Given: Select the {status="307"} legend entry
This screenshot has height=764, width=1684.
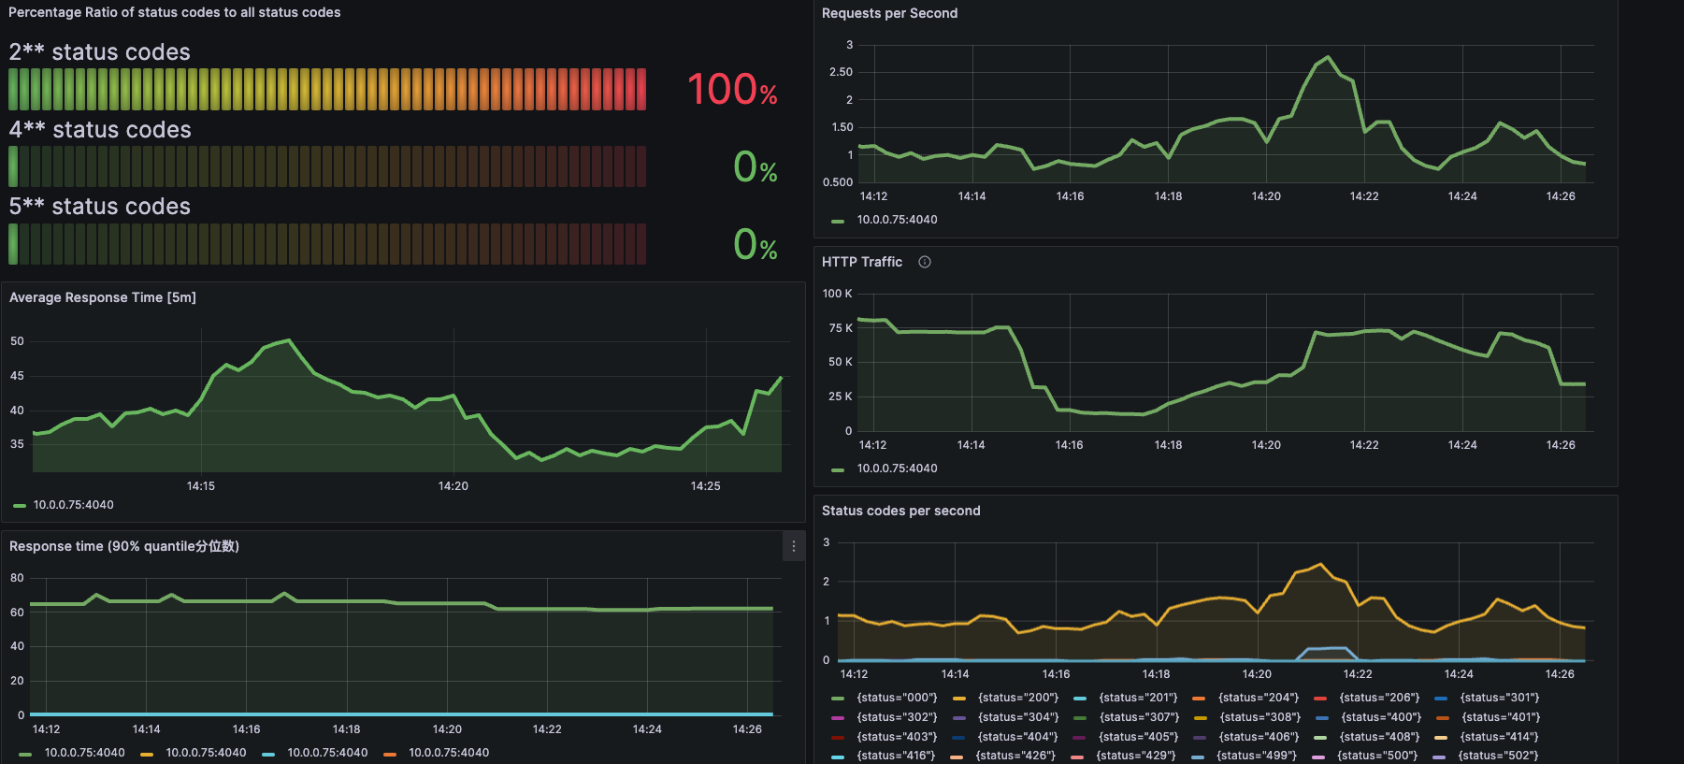Looking at the screenshot, I should coord(1140,717).
